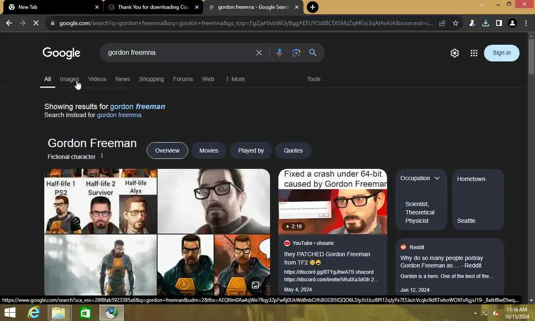535x321 pixels.
Task: Open File Explorer from the taskbar
Action: (x=59, y=313)
